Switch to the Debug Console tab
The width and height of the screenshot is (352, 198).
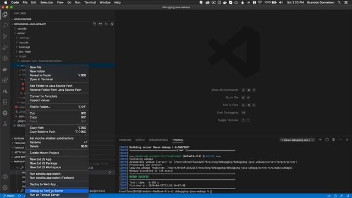coord(158,140)
